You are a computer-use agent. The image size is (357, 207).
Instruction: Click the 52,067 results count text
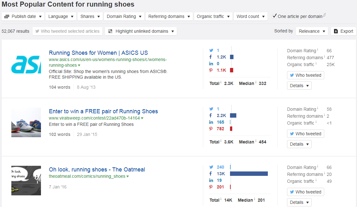[15, 31]
